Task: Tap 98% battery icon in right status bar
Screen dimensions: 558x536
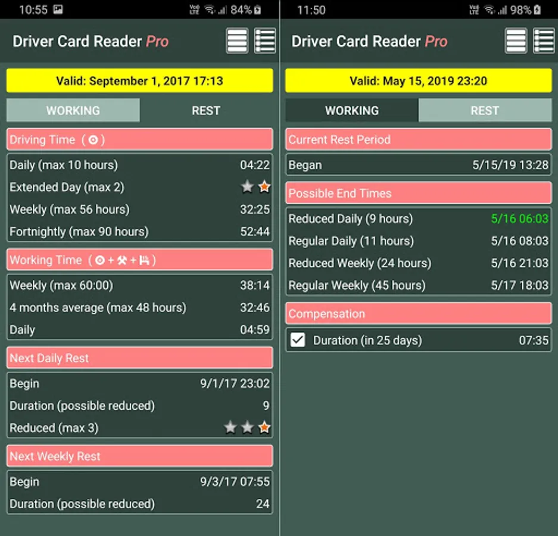Action: [537, 10]
